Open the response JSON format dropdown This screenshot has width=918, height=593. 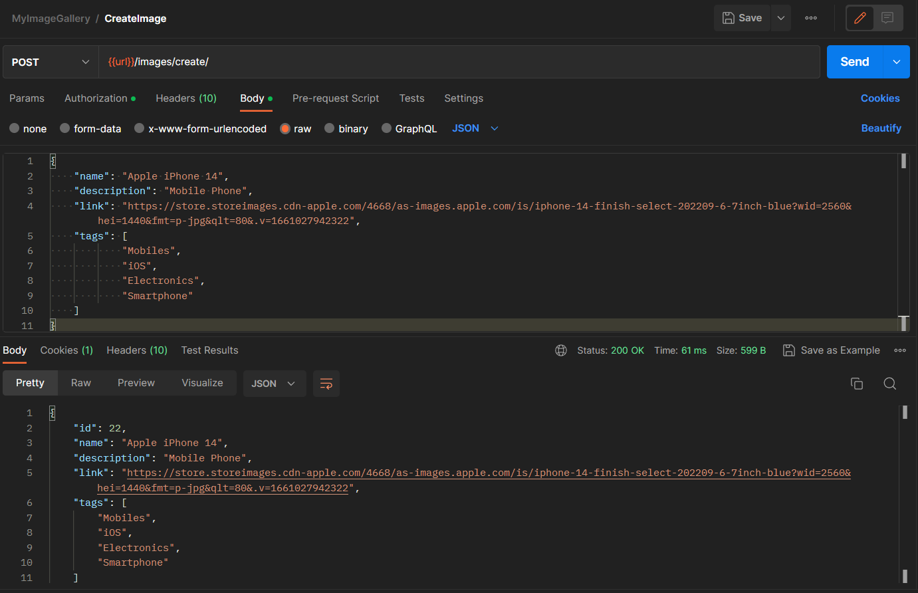[x=274, y=384]
